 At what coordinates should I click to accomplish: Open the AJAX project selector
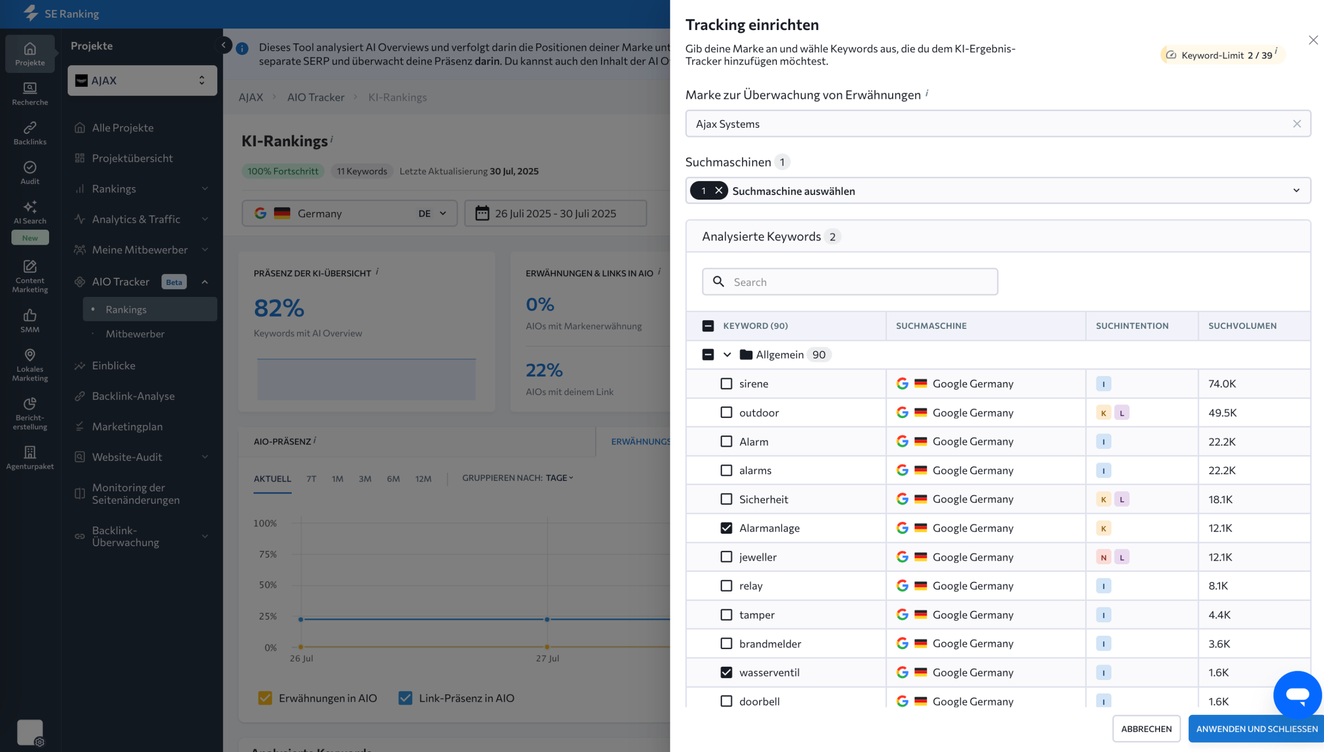[142, 80]
